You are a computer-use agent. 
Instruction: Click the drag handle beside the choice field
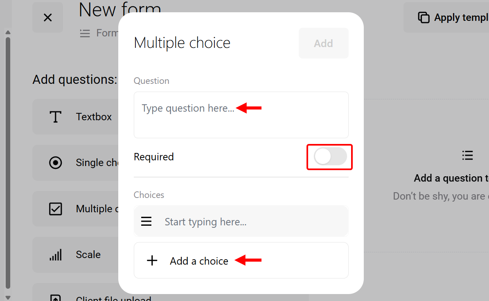[x=146, y=221]
